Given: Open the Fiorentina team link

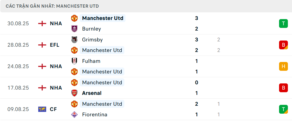Looking at the screenshot, I should [x=95, y=115].
